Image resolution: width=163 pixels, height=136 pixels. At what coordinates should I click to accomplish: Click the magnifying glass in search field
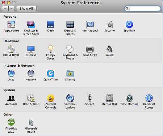127,9
